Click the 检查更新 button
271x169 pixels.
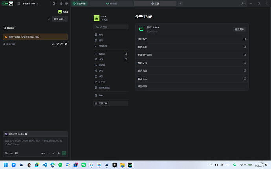click(239, 29)
